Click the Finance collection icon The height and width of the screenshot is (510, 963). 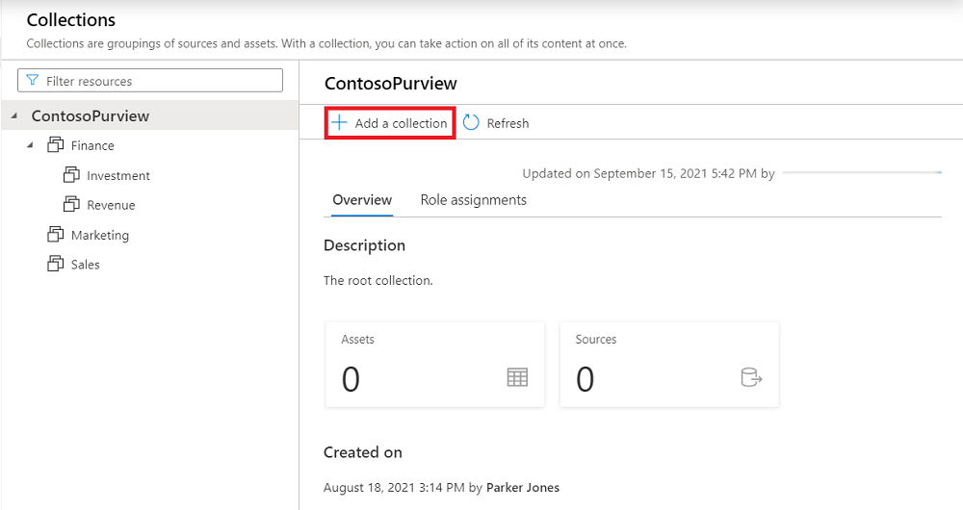(55, 145)
